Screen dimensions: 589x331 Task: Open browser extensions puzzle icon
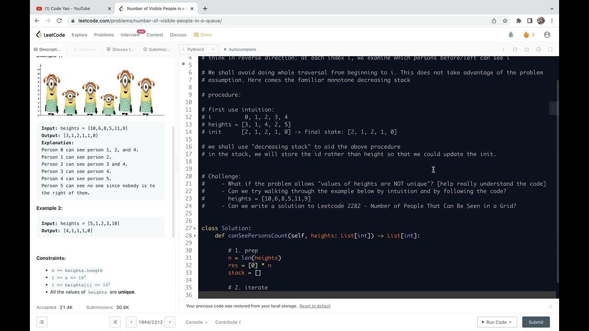(519, 21)
